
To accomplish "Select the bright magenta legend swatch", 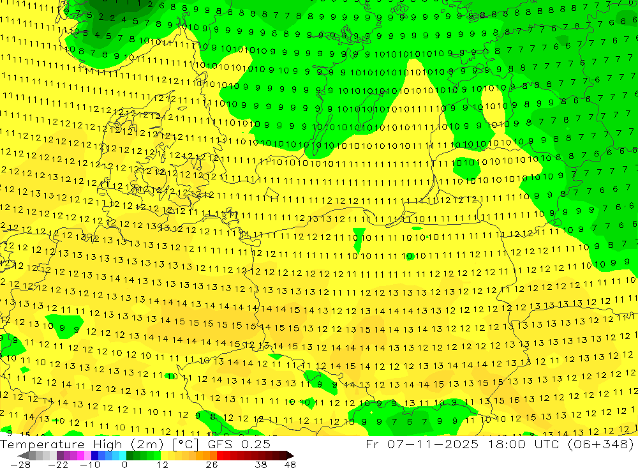I will coord(80,455).
